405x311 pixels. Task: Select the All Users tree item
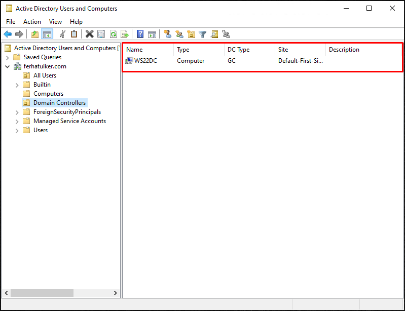(45, 75)
